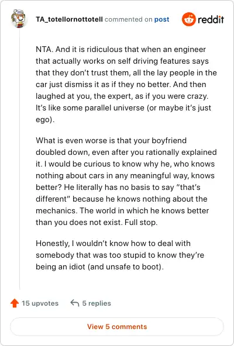The width and height of the screenshot is (234, 346).
Task: Click the "5 replies" label
Action: [97, 303]
